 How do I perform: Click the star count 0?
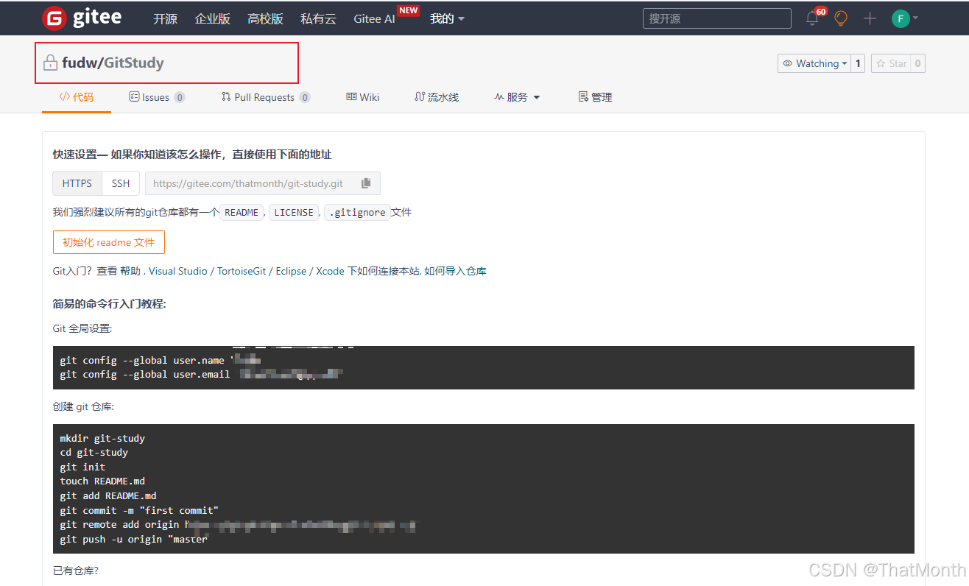pos(917,63)
